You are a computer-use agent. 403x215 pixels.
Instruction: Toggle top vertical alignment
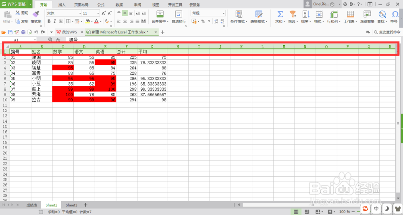click(x=119, y=13)
